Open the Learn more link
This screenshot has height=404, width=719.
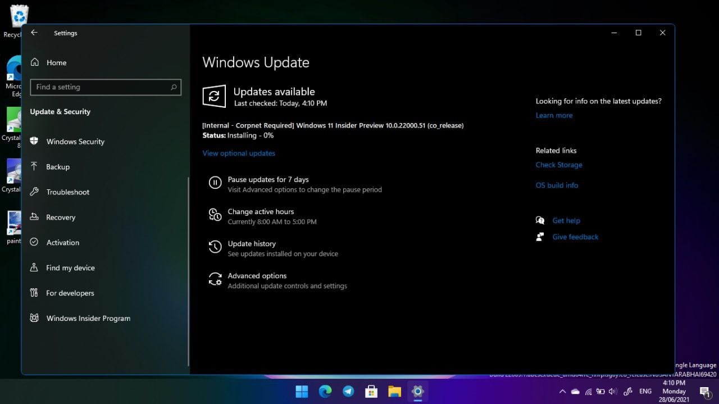tap(554, 116)
